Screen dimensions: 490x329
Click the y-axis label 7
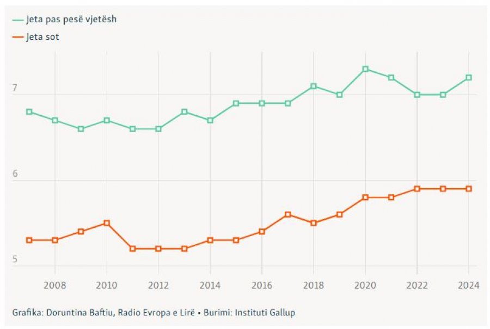coord(15,88)
